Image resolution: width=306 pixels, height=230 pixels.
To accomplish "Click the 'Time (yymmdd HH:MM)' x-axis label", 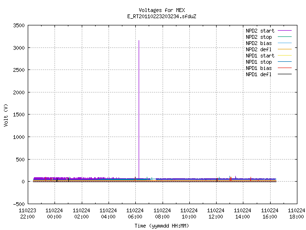I will point(162,226).
